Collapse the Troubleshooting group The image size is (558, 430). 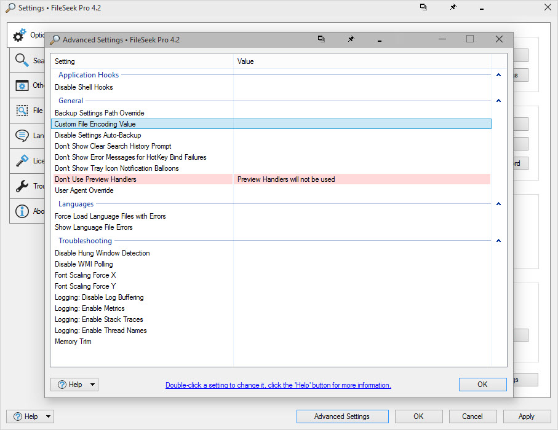pyautogui.click(x=498, y=241)
